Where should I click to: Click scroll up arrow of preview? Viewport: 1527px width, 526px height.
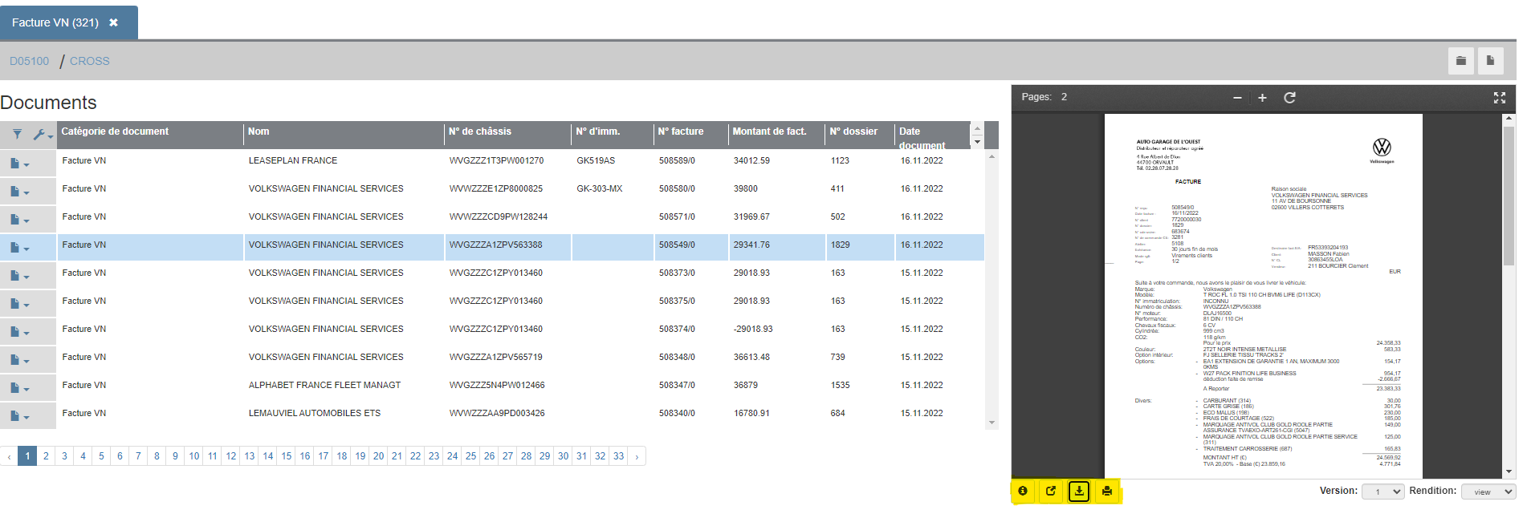pyautogui.click(x=1509, y=118)
